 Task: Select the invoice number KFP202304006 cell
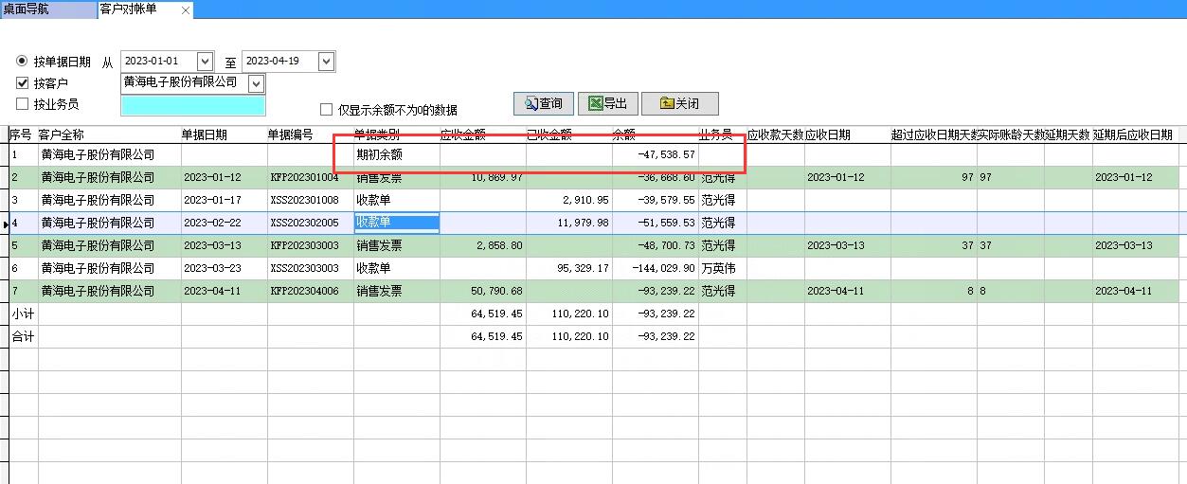coord(304,291)
